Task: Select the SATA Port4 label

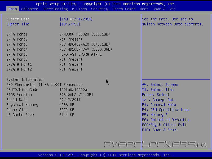Action: click(x=17, y=49)
